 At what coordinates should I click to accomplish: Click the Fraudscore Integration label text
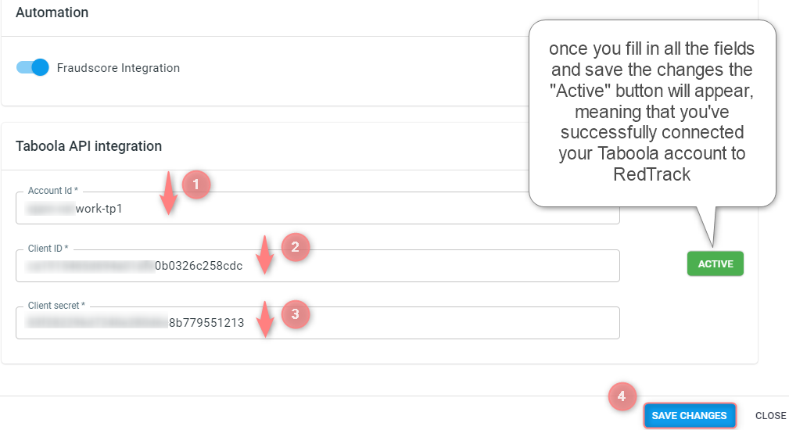[118, 68]
